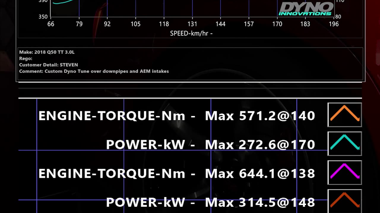Viewport: 380px width, 213px height.
Task: Click the 79 speed axis tick label
Action: 79,24
